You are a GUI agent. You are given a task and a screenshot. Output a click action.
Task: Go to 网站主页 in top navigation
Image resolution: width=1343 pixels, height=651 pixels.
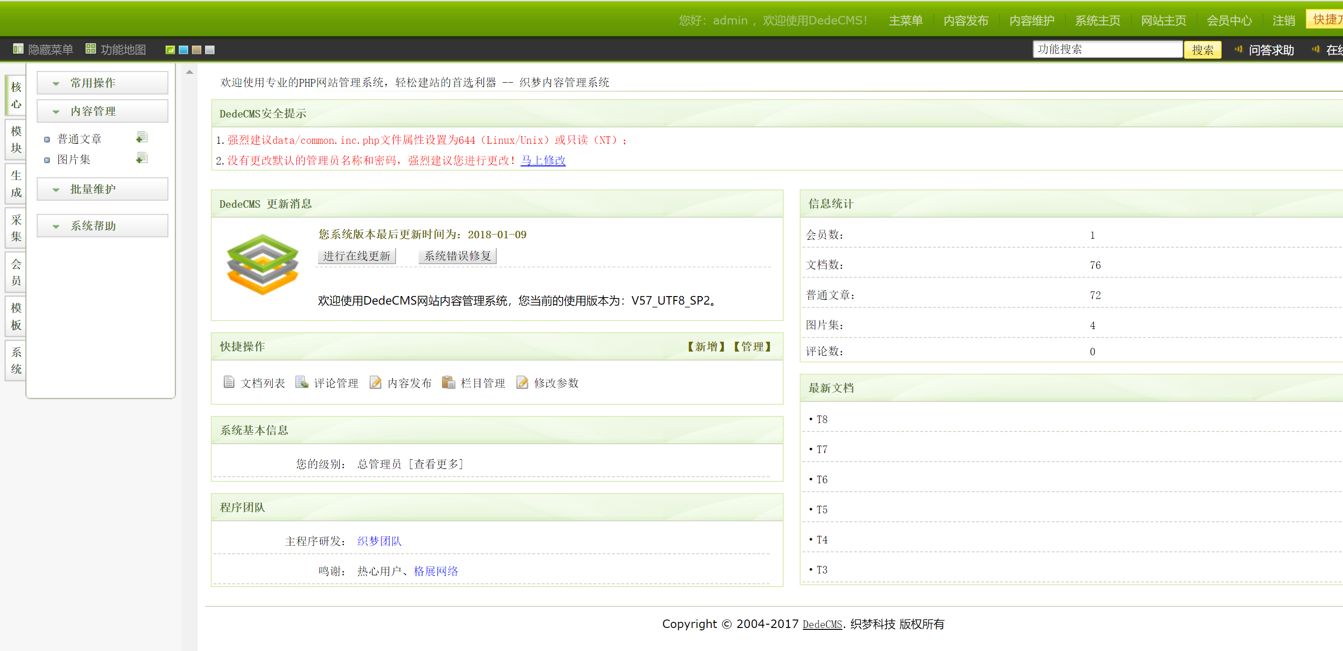(x=1163, y=20)
